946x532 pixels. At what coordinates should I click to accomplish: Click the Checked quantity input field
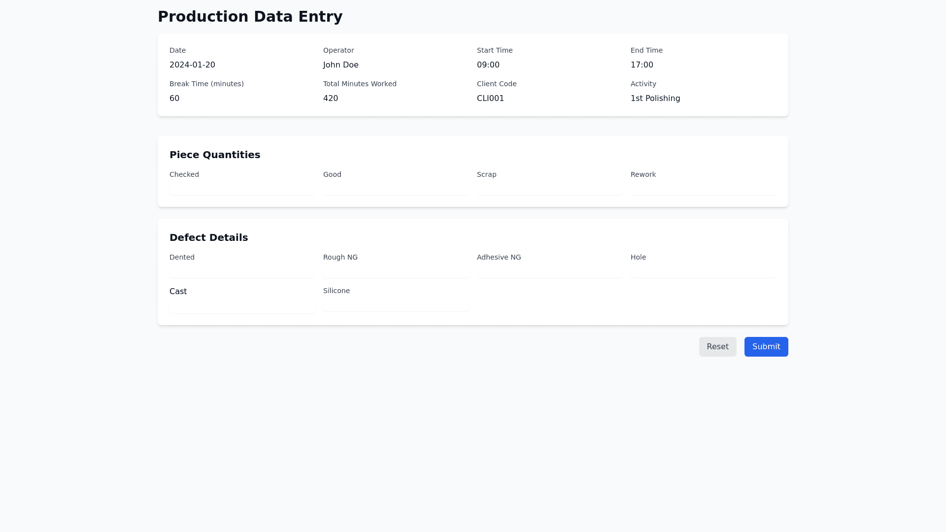point(242,189)
